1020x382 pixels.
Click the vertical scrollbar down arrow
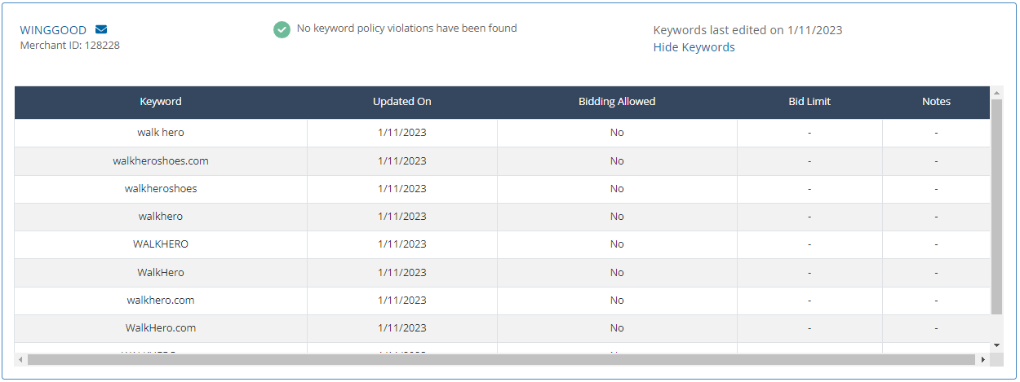[x=996, y=346]
